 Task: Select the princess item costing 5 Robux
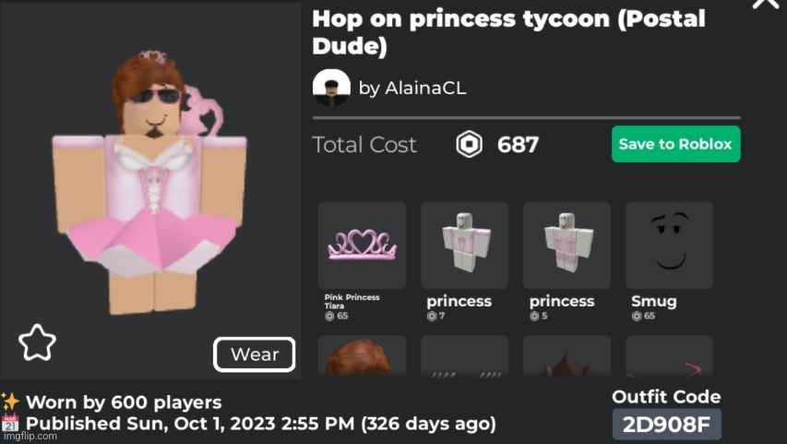coord(566,246)
